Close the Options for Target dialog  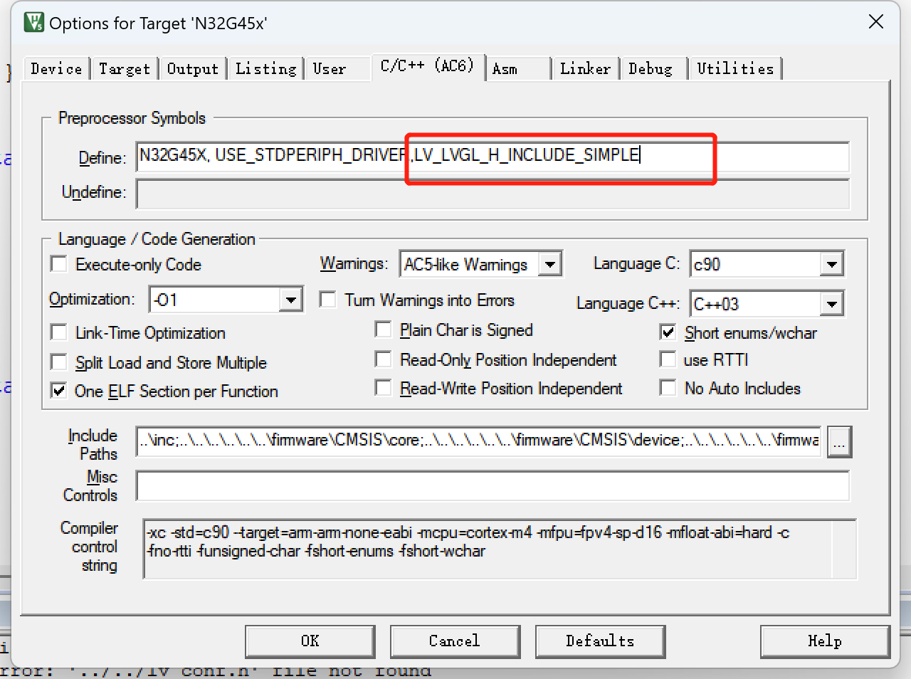pos(876,22)
